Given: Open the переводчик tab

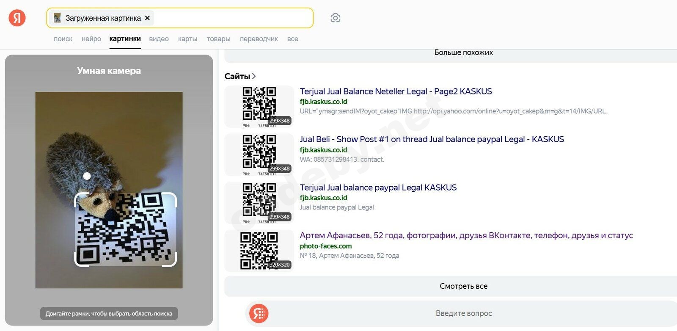Looking at the screenshot, I should click(259, 39).
